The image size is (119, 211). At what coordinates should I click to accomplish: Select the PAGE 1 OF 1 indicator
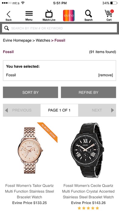[59, 110]
